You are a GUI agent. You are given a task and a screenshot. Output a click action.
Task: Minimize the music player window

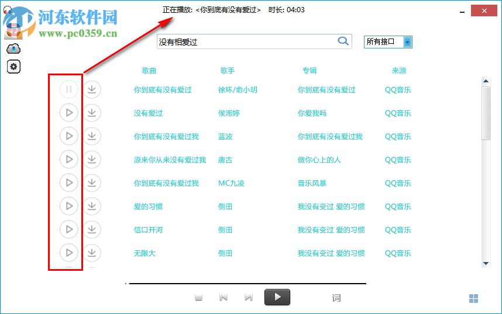click(462, 12)
